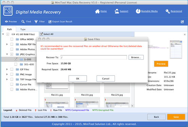188x127 pixels.
Task: Expand the TIFF Image File node
Action: [x=7, y=79]
